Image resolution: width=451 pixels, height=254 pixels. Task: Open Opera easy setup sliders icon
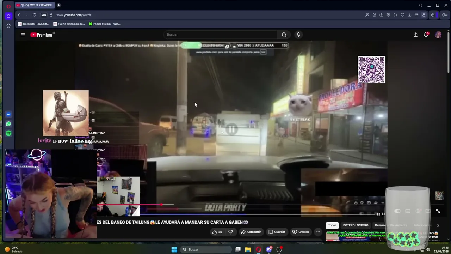click(416, 15)
